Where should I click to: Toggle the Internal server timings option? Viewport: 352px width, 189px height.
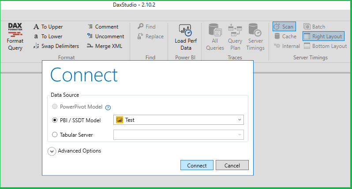coord(287,46)
